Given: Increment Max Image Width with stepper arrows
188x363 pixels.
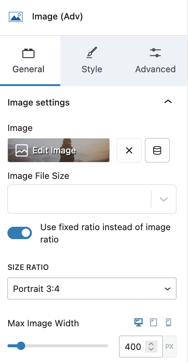Looking at the screenshot, I should [151, 344].
